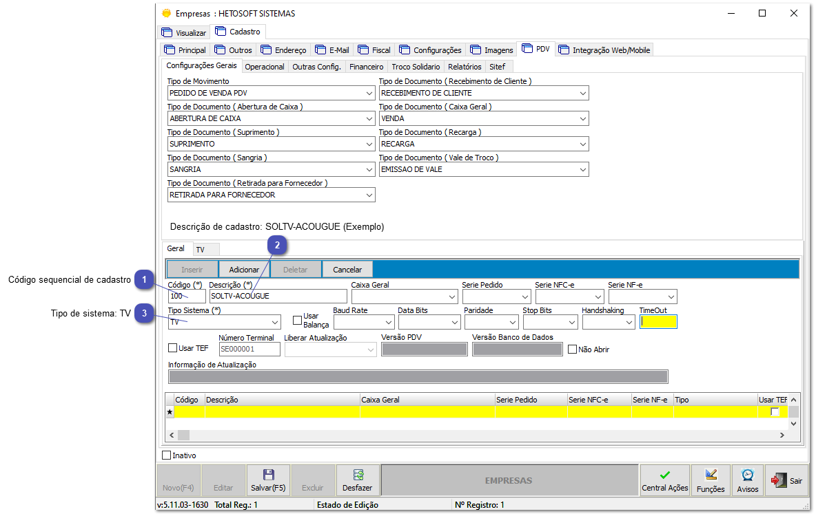This screenshot has width=816, height=516.
Task: Open Central Ações via green checkmark icon
Action: pyautogui.click(x=664, y=475)
